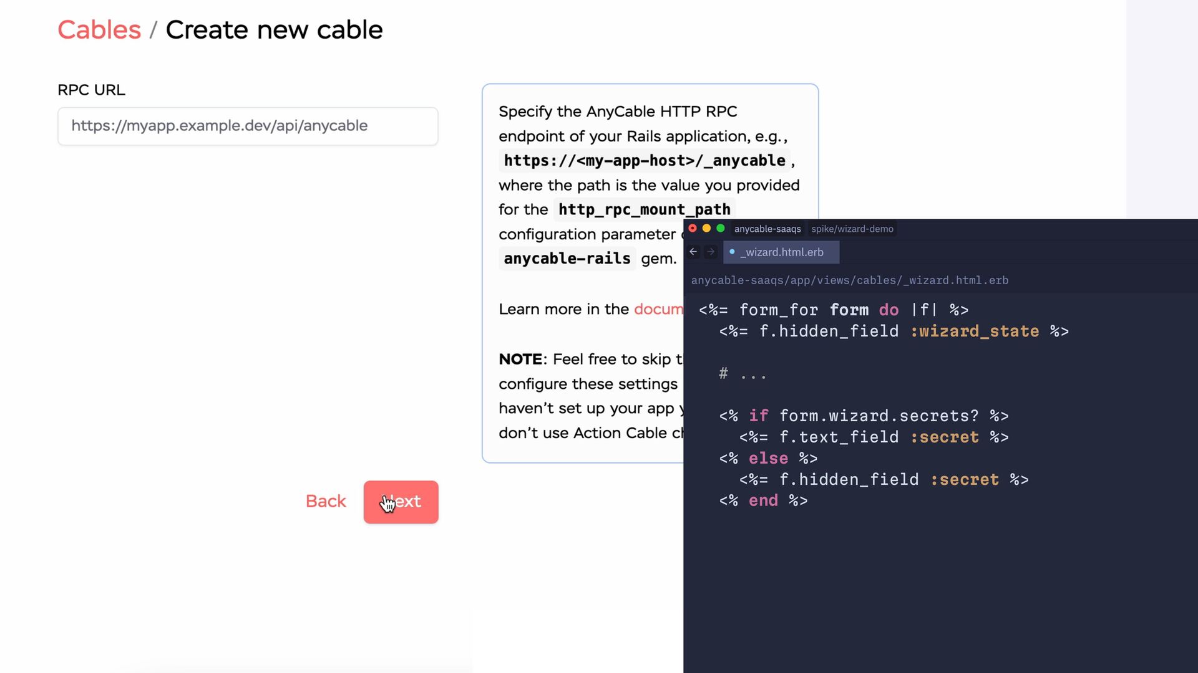This screenshot has width=1198, height=673.
Task: Go to Cables via breadcrumb link
Action: coord(99,30)
